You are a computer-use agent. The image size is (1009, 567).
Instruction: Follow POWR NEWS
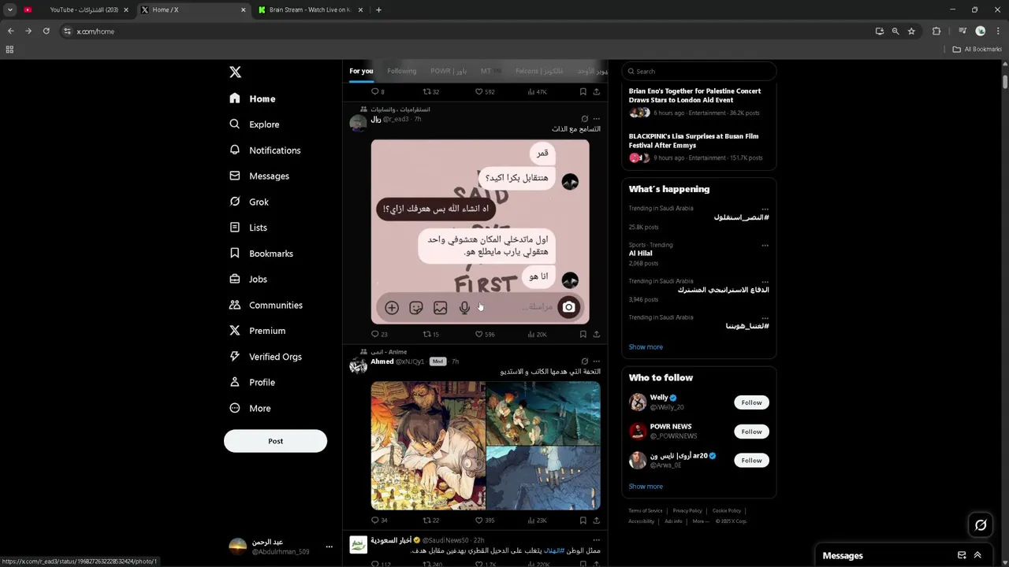[x=751, y=432]
